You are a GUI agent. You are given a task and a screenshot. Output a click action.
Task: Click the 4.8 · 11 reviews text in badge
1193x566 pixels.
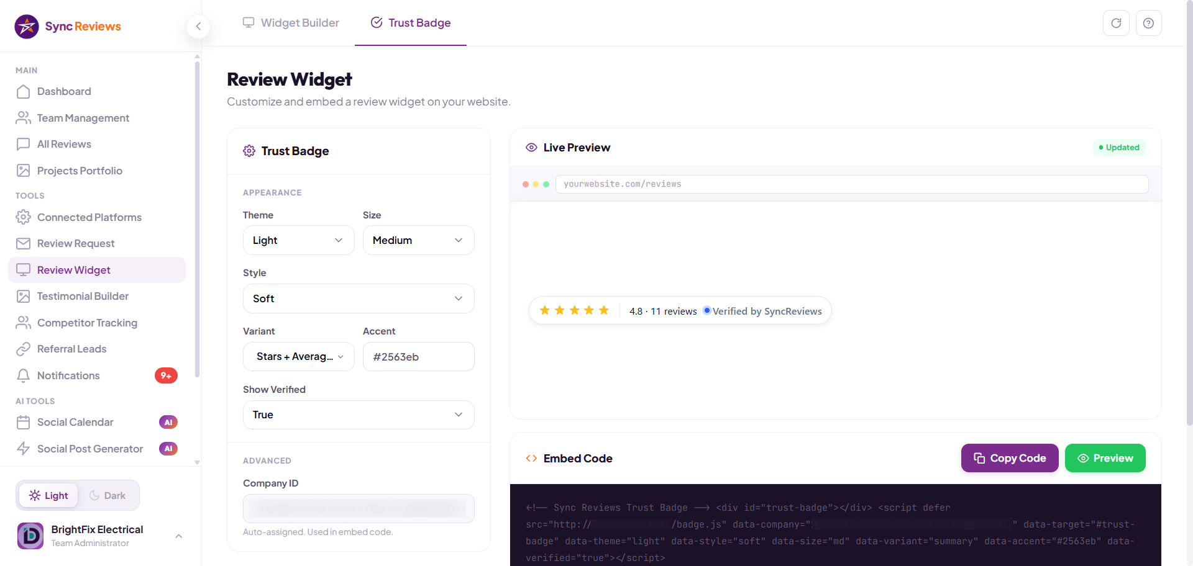(x=663, y=311)
